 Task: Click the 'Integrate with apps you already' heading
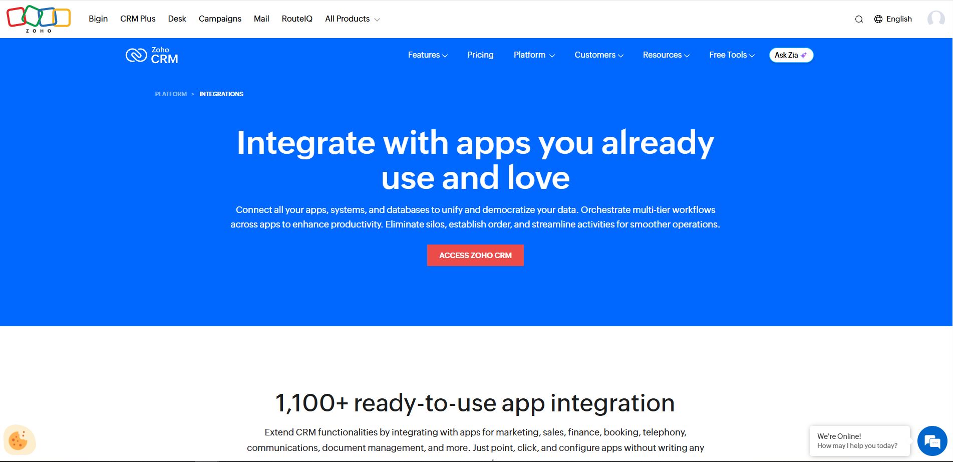[x=475, y=143]
